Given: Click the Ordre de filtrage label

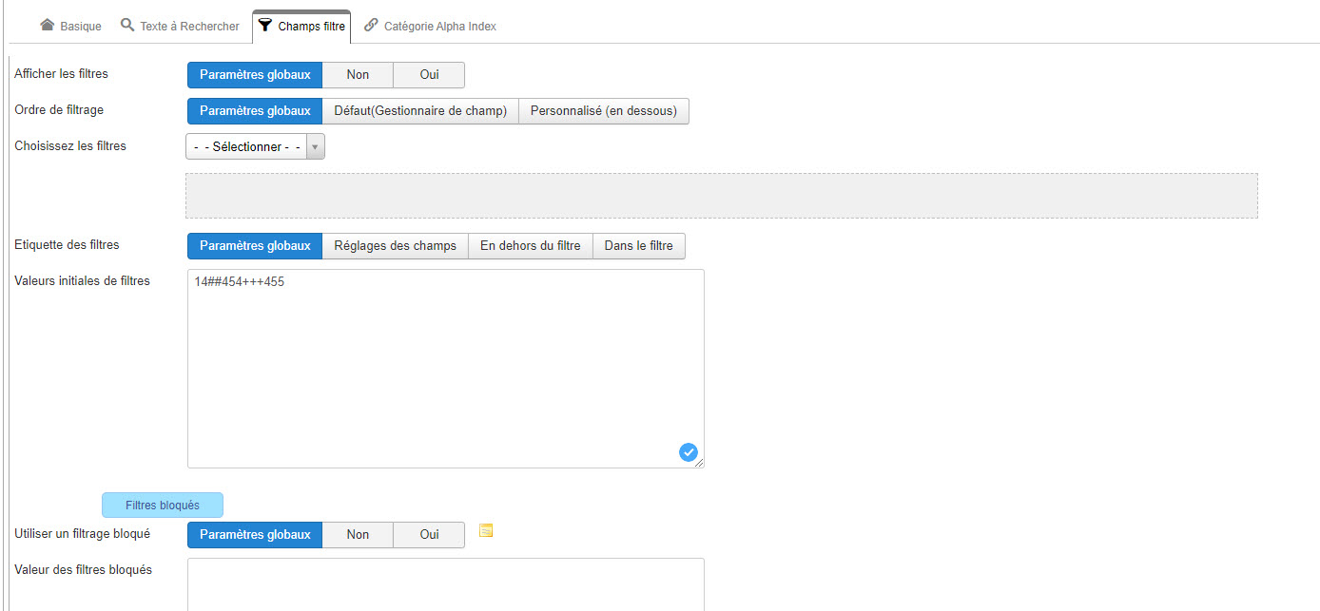Looking at the screenshot, I should 59,109.
